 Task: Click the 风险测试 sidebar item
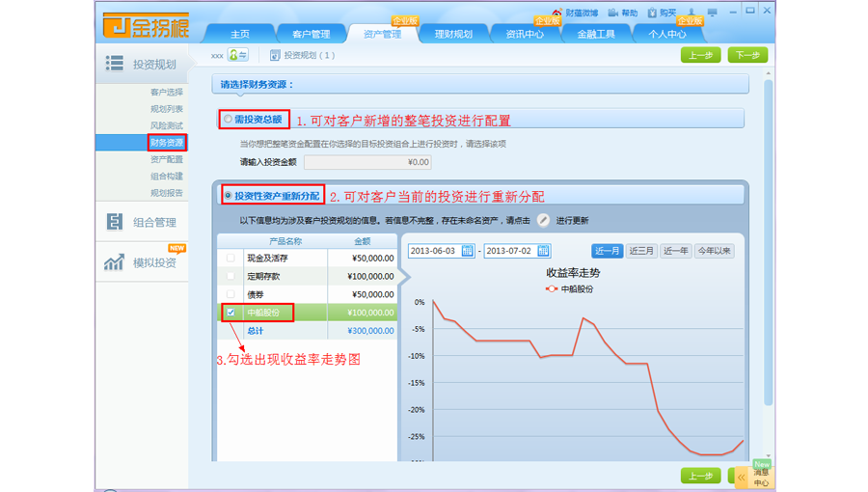(166, 125)
